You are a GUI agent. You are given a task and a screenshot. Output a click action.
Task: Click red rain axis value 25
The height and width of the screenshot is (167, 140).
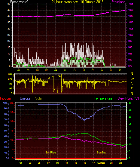pos(12,112)
